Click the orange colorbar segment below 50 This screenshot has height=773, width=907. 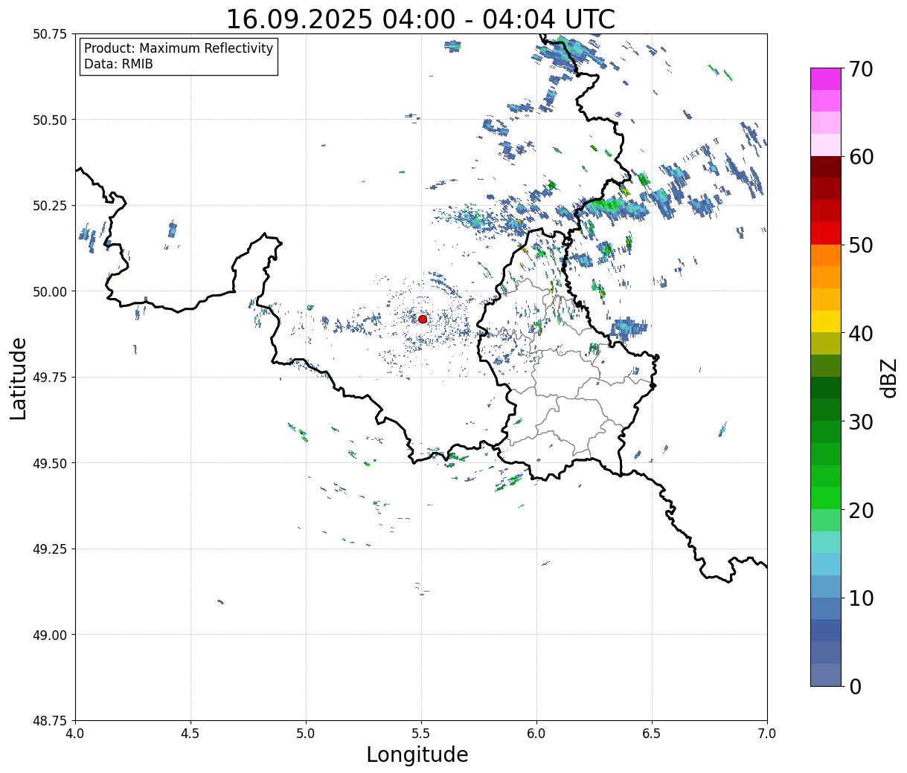tap(826, 255)
